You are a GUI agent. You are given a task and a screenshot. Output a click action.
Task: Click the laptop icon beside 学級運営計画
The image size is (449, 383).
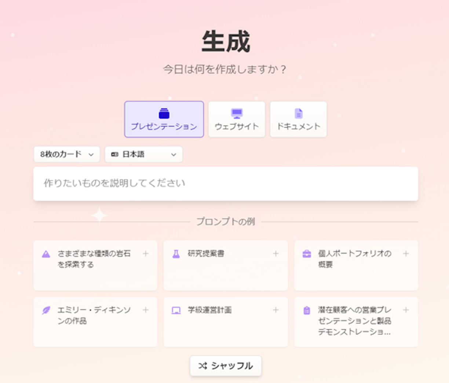(176, 310)
